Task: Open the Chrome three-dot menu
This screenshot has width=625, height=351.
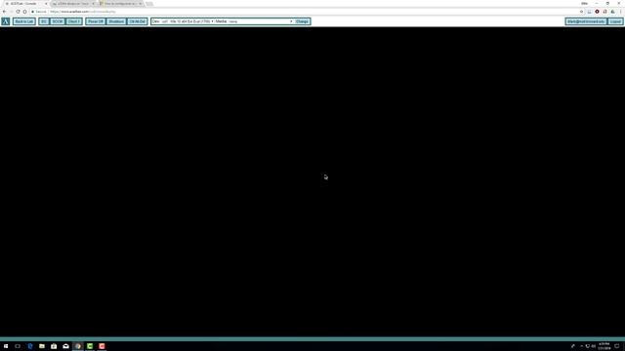Action: (x=621, y=12)
